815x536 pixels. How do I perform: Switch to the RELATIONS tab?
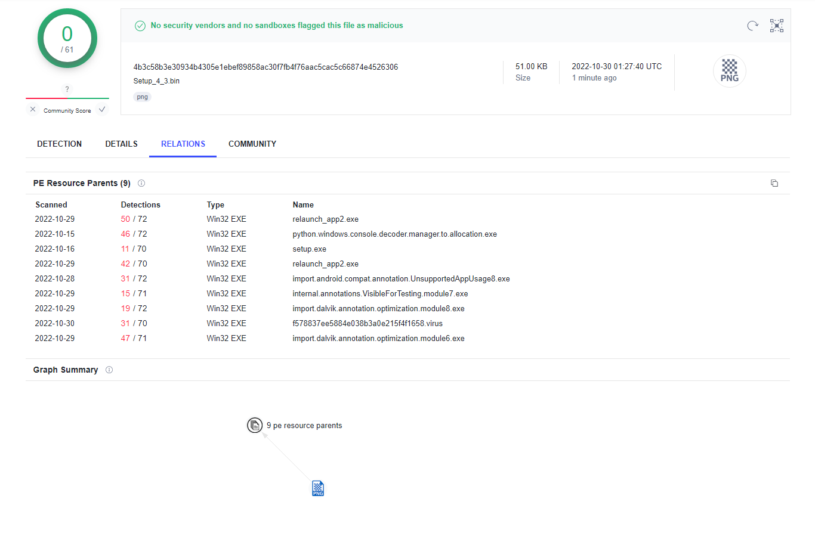183,144
